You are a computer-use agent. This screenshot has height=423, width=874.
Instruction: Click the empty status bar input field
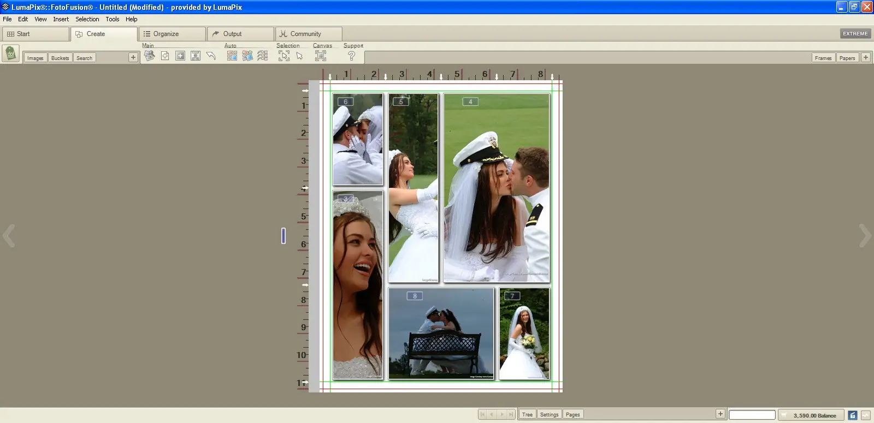[752, 415]
